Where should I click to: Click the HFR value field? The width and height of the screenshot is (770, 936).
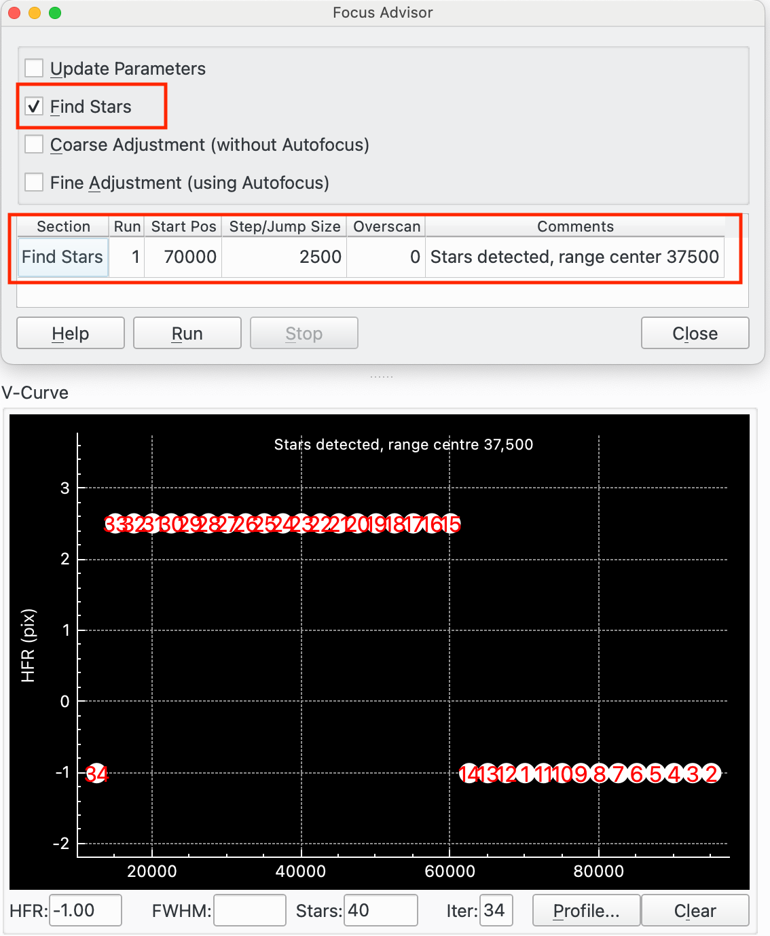[86, 911]
